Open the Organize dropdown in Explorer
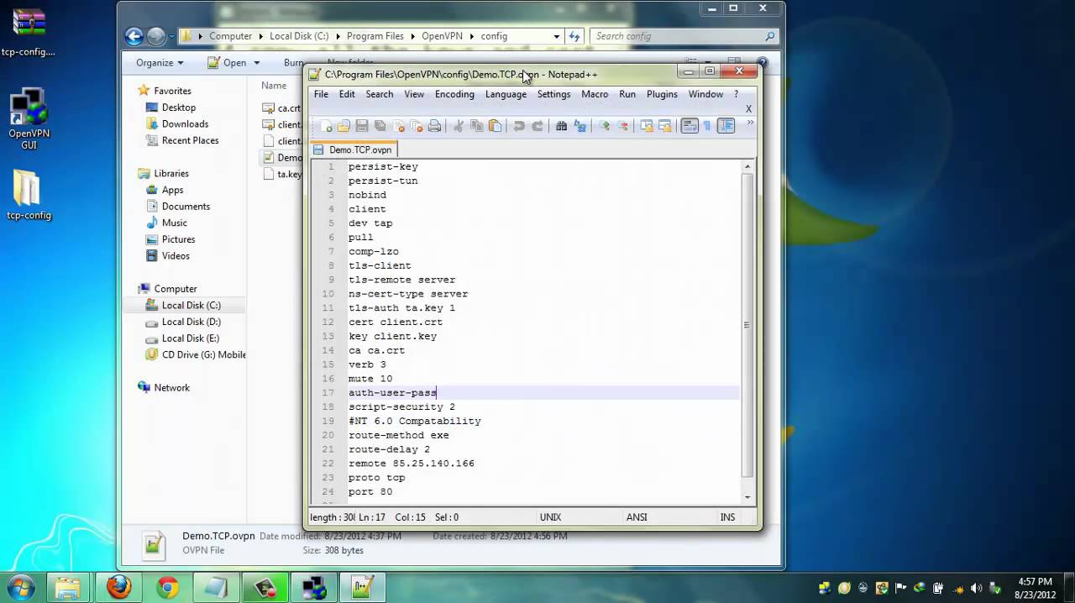 click(x=160, y=63)
